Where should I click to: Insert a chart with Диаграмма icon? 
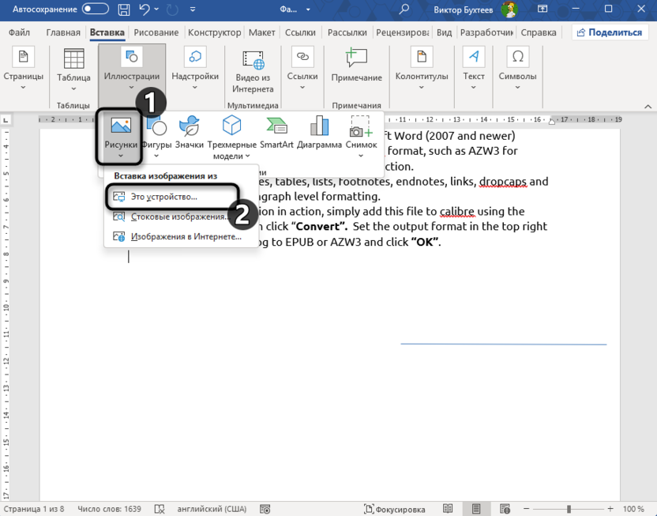click(x=319, y=132)
